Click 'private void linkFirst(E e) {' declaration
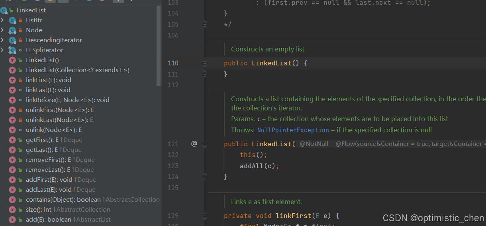This screenshot has width=486, height=226. 281,216
